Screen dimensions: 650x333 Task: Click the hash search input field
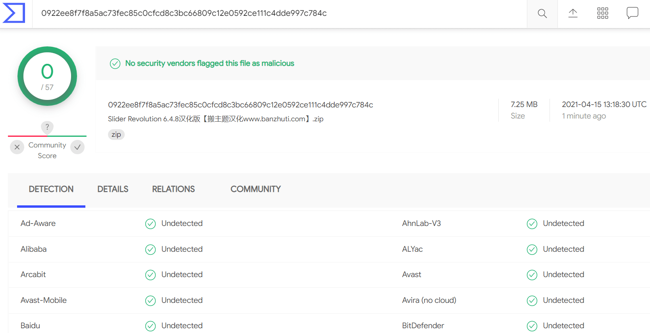click(x=280, y=13)
